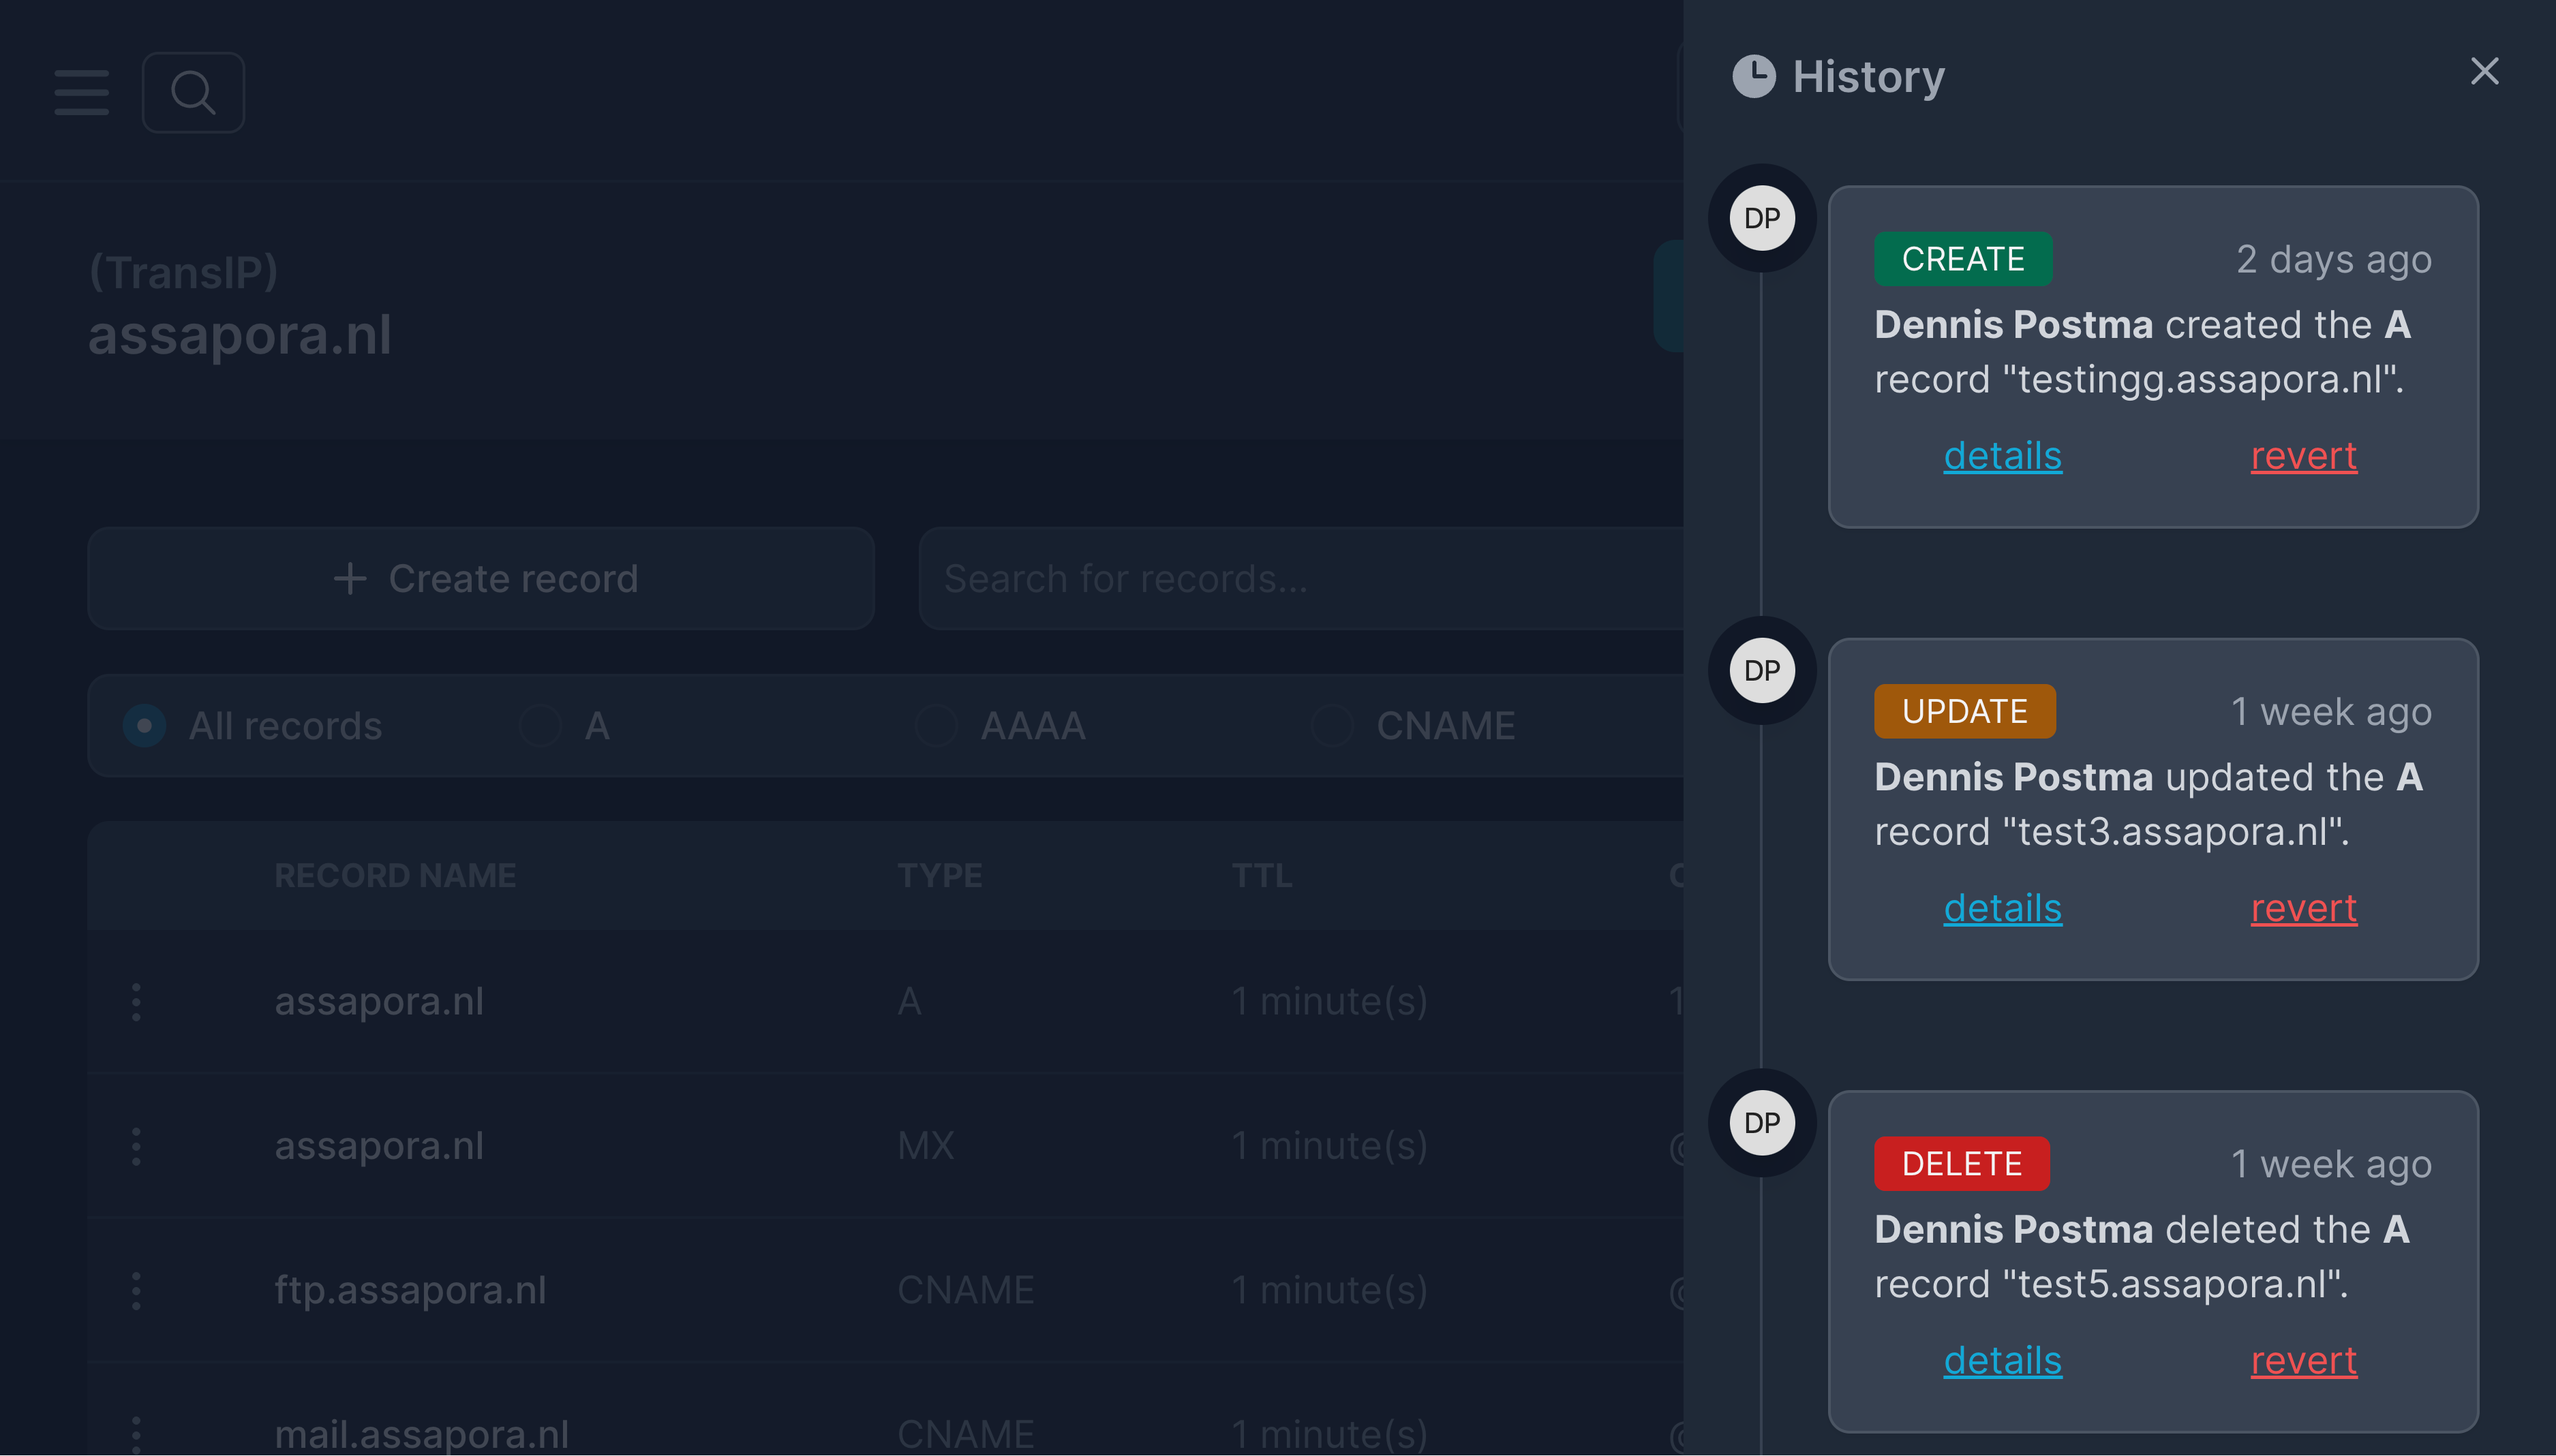
Task: Click the plus icon on Create record
Action: click(x=350, y=579)
